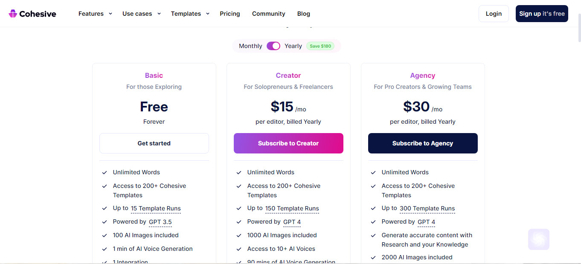Click checkmark next to 1000 AI Images included

coord(239,236)
